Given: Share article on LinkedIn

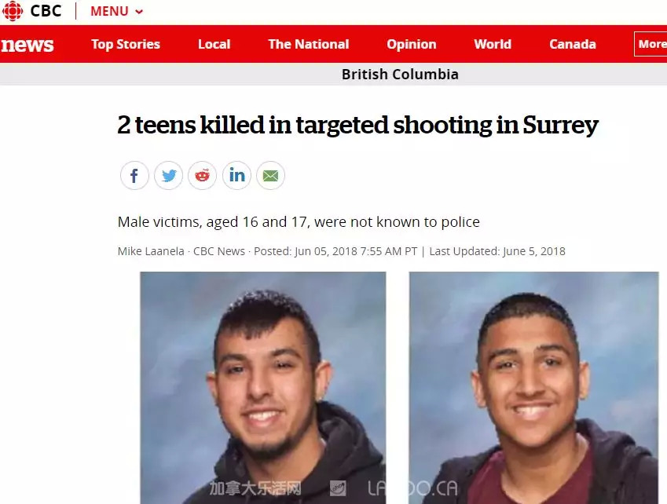Looking at the screenshot, I should (x=236, y=176).
